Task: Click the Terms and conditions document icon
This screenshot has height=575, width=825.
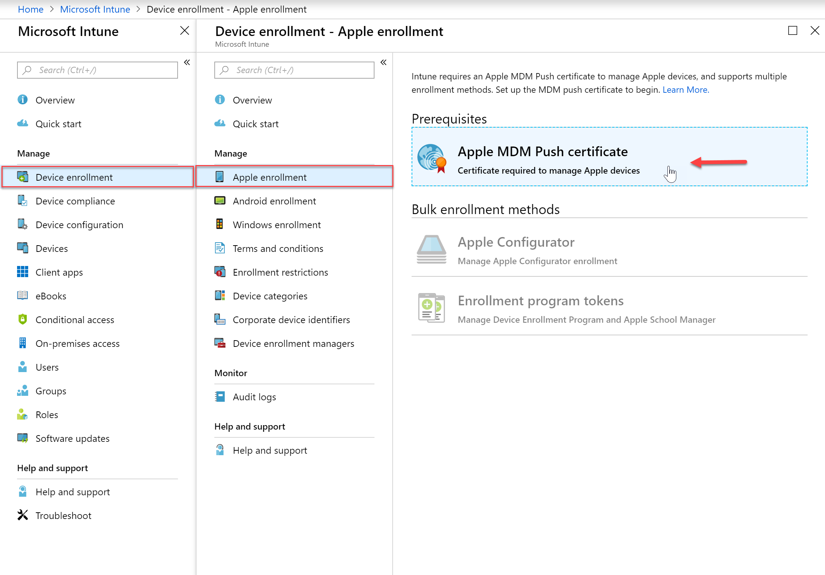Action: 220,248
